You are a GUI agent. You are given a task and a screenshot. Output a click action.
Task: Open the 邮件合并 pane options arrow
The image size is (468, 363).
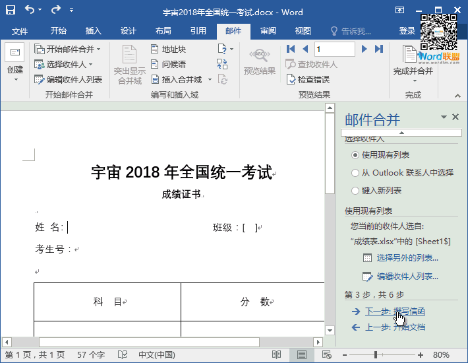pos(444,117)
